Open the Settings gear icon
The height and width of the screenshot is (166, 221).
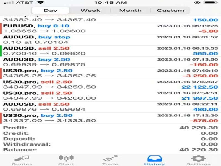[x=198, y=158]
